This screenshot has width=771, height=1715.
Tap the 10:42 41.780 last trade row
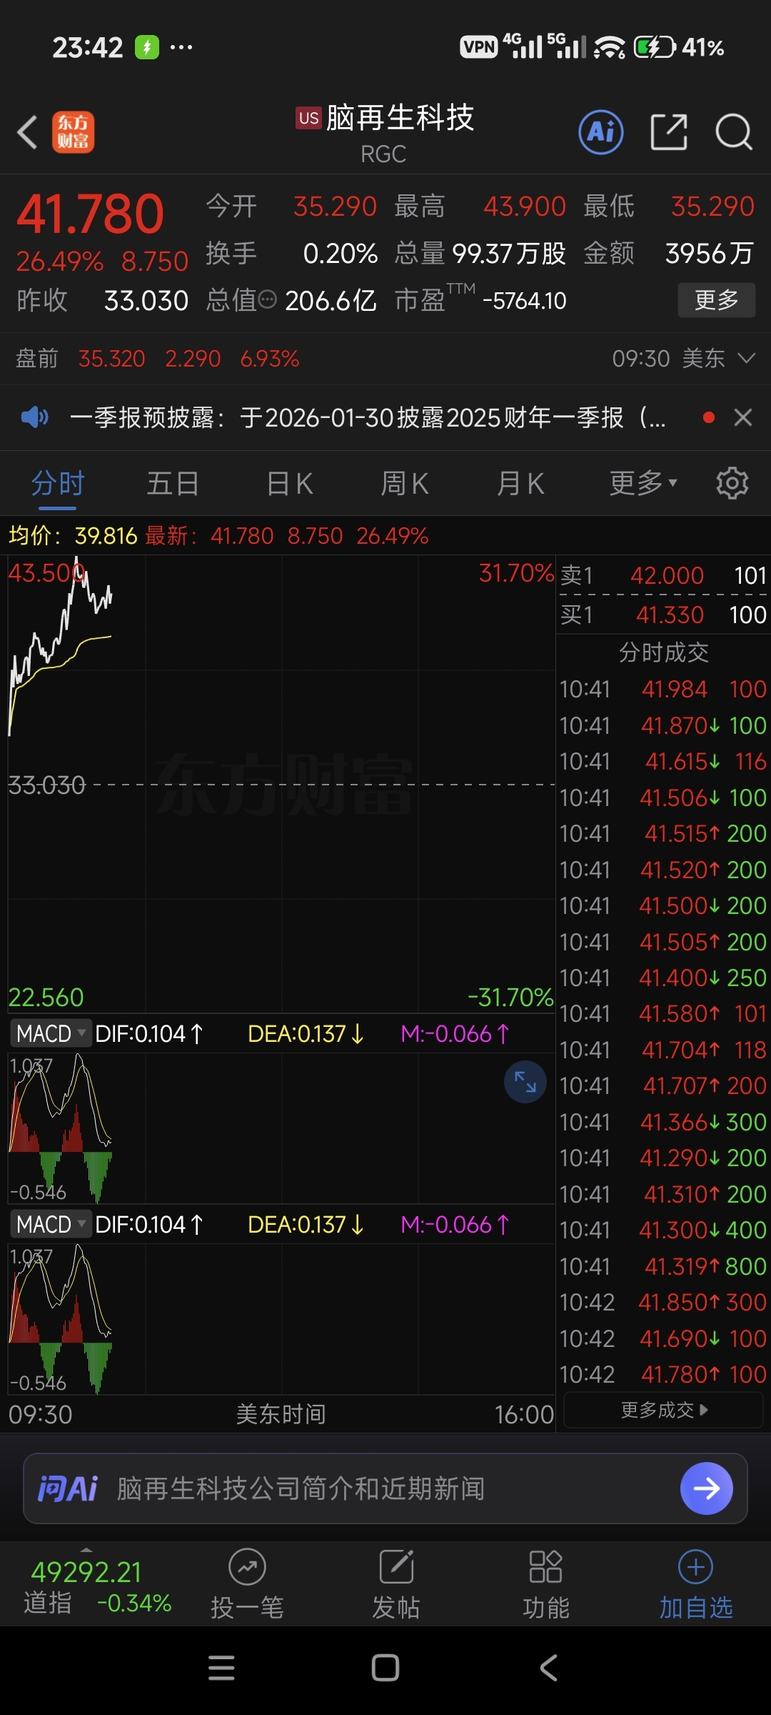[x=662, y=1374]
